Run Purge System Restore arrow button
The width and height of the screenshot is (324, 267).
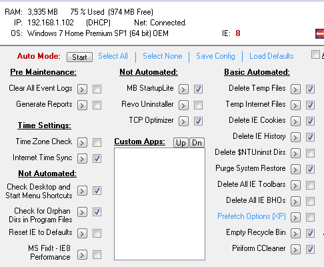[295, 170]
